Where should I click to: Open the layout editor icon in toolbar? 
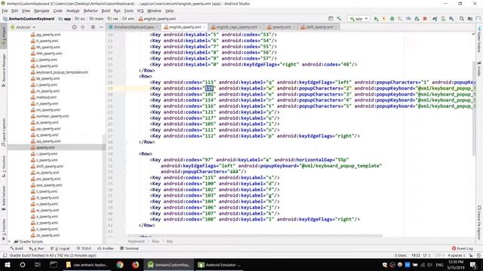[331, 19]
